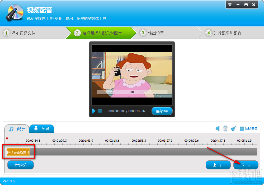Click the trash can delete icon
Viewport: 264px width, 185px height.
pos(225,128)
